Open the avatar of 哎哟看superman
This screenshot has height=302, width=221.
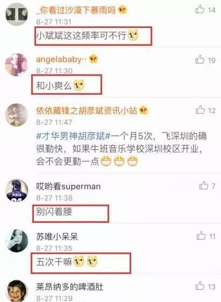(17, 190)
